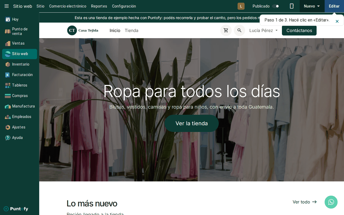Screen dimensions: 344x215
Task: Follow the Ver todo link
Action: pyautogui.click(x=305, y=202)
